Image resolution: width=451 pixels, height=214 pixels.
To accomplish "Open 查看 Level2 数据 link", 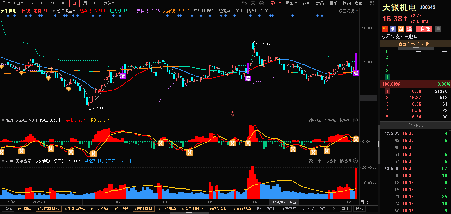I will tap(415, 44).
